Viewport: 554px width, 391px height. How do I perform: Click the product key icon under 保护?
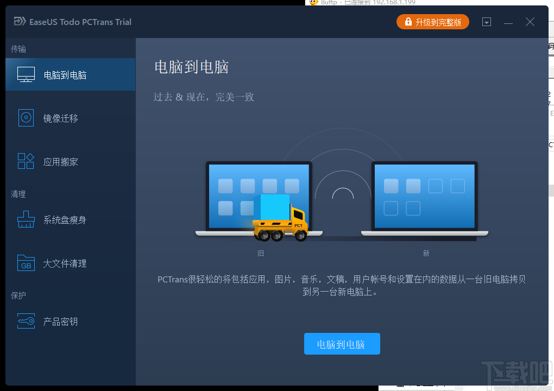(x=25, y=321)
